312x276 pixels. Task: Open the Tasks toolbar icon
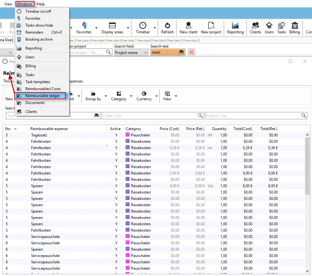tap(281, 28)
